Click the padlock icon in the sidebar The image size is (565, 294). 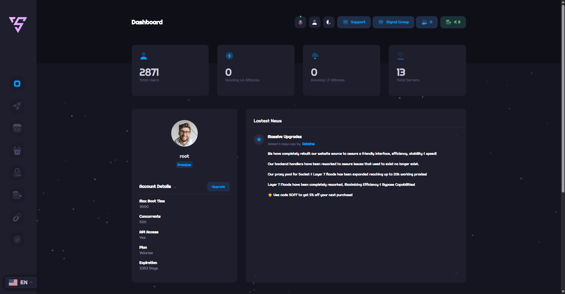[17, 173]
